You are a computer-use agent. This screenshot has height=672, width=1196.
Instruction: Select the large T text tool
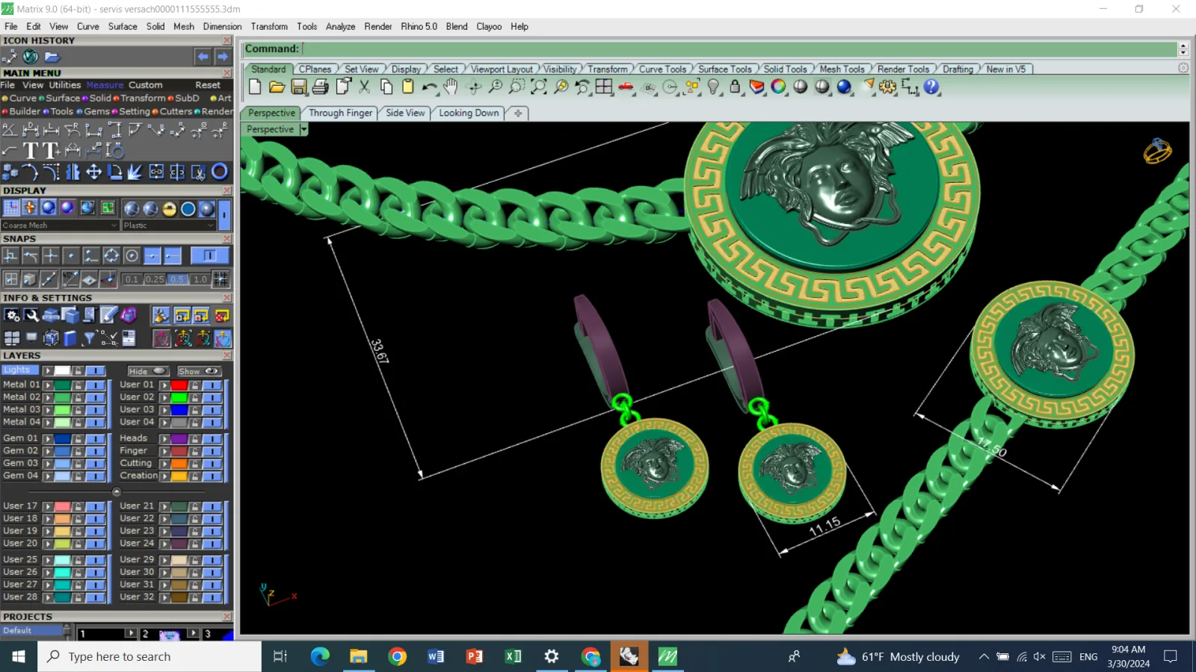pyautogui.click(x=31, y=151)
